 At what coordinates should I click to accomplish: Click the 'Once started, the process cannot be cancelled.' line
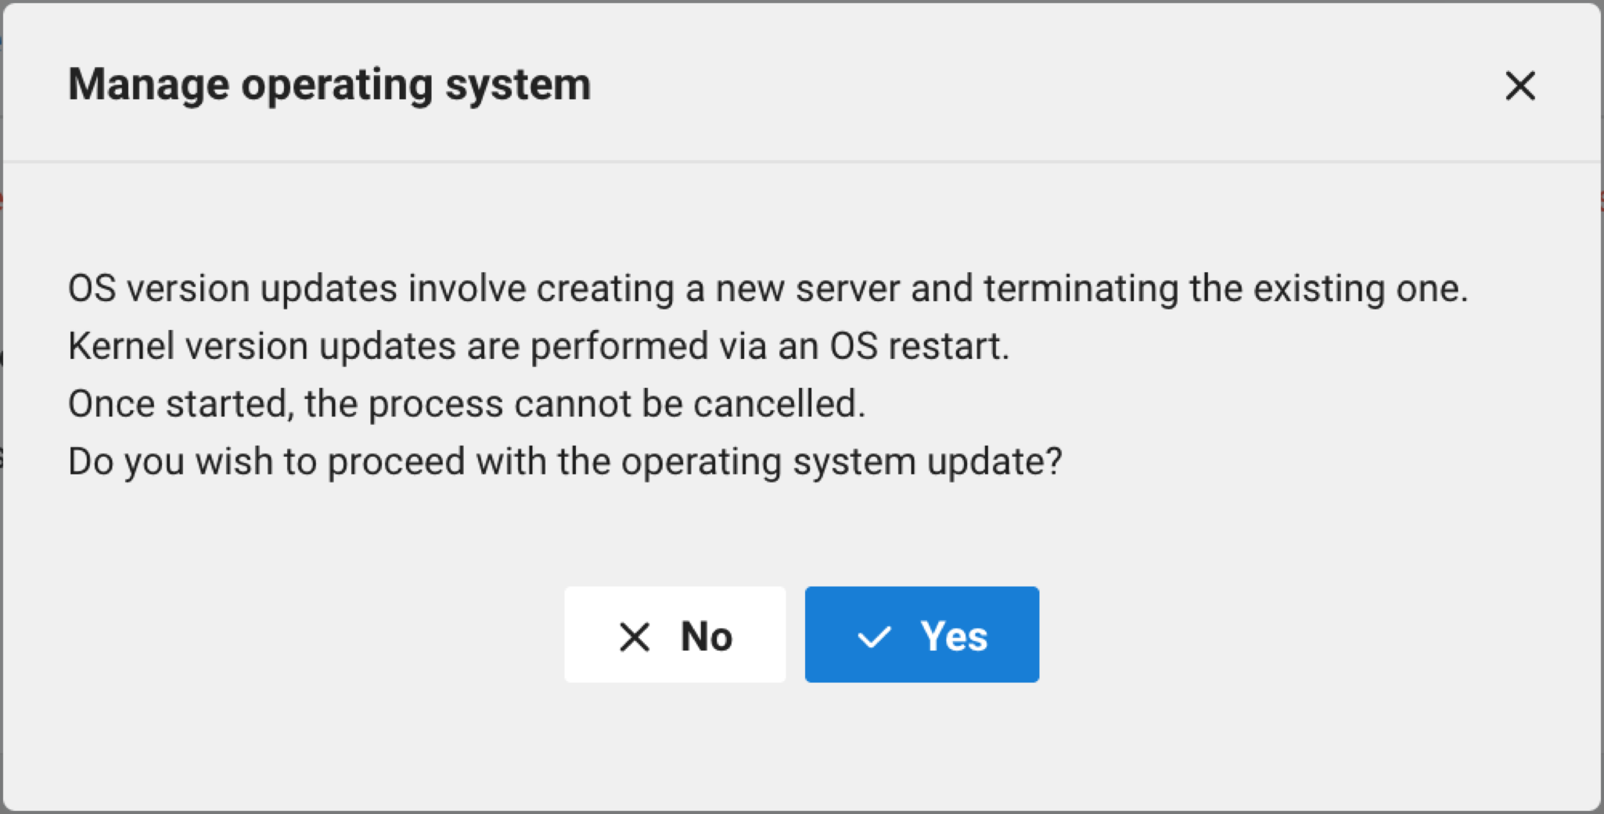[x=467, y=403]
